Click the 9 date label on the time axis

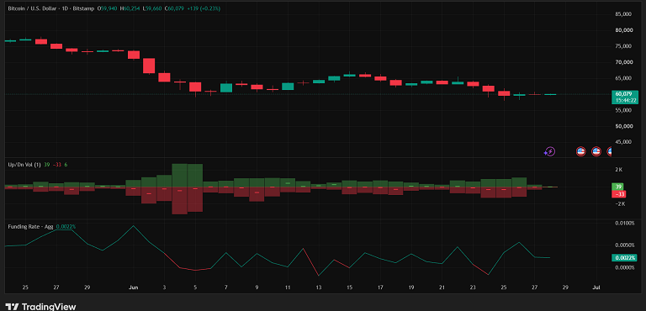pos(257,287)
